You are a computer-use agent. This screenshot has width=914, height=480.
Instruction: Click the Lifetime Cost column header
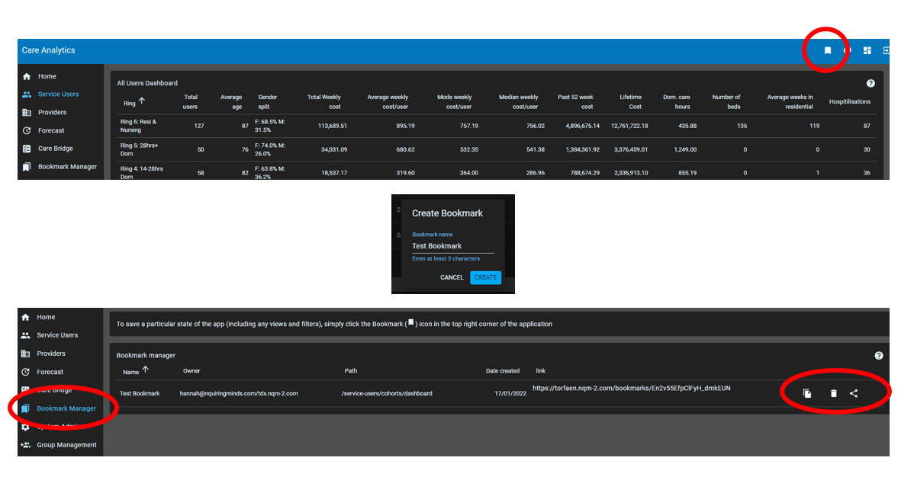pos(631,102)
